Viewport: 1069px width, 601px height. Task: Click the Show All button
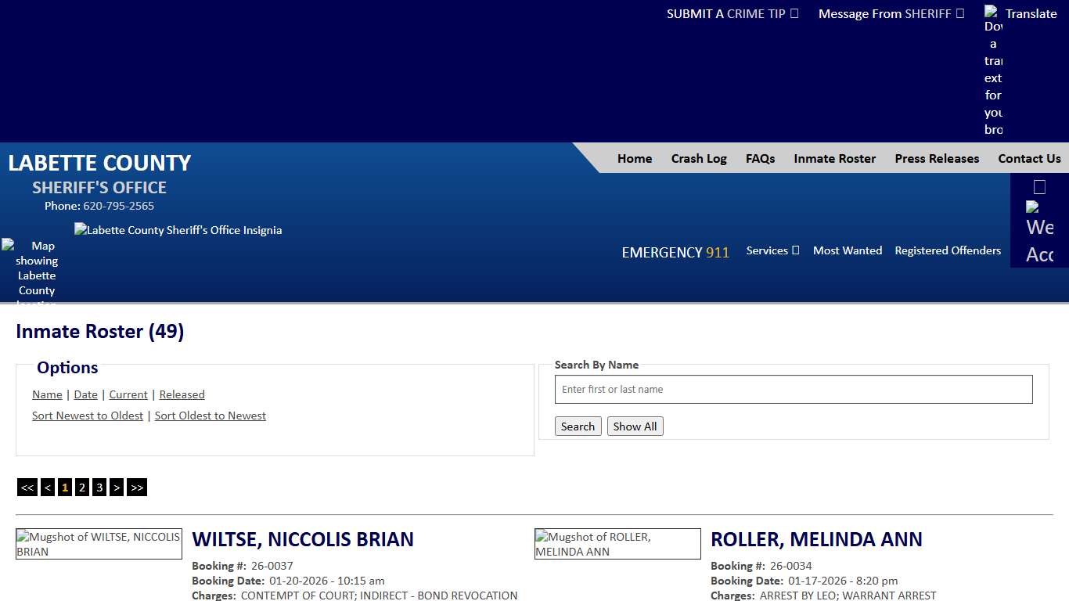click(x=635, y=426)
